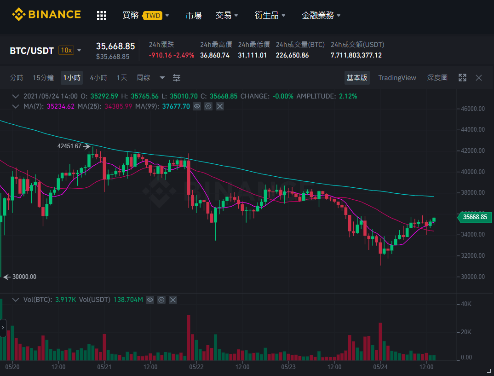Open chart indicator settings sliders icon
Screen dimensions: 494x376
(x=177, y=78)
